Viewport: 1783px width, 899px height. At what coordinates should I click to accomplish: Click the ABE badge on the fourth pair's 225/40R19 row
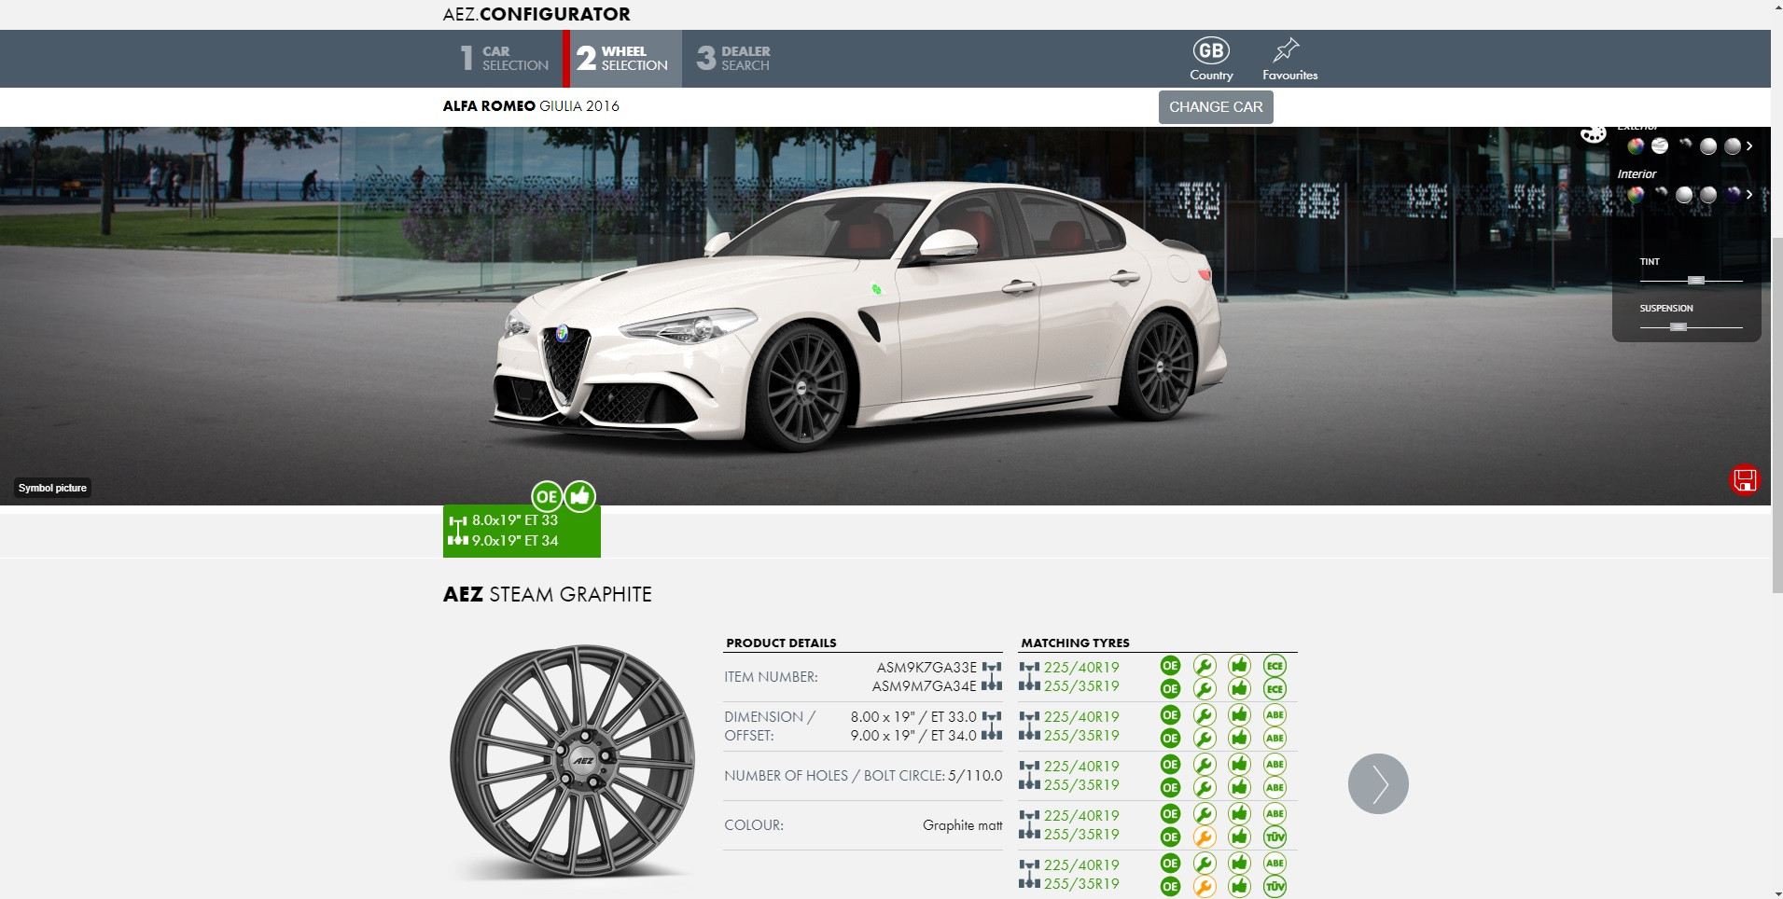pos(1275,814)
